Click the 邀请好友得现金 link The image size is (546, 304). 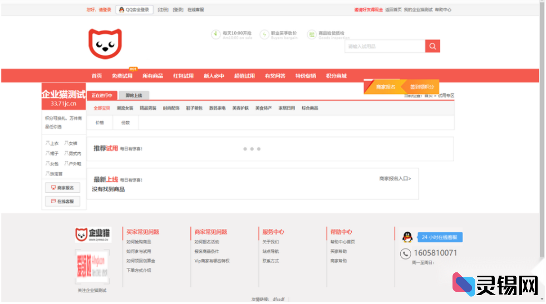click(368, 10)
